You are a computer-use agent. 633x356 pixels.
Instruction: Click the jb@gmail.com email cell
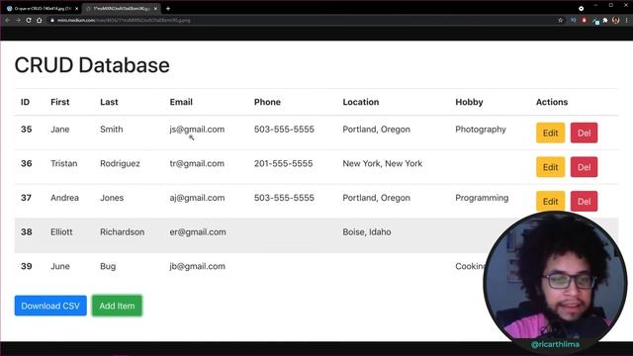click(198, 266)
